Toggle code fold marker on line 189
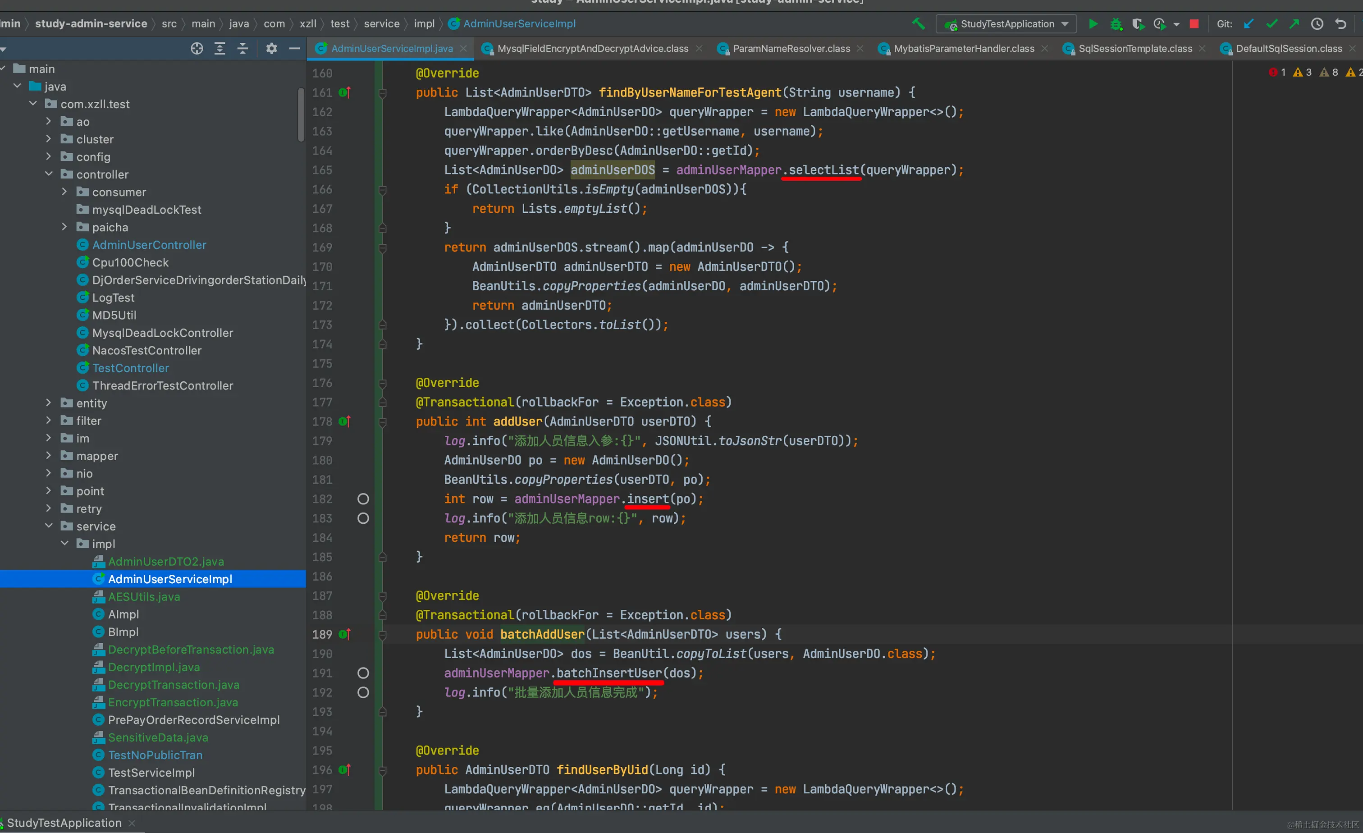 click(382, 635)
